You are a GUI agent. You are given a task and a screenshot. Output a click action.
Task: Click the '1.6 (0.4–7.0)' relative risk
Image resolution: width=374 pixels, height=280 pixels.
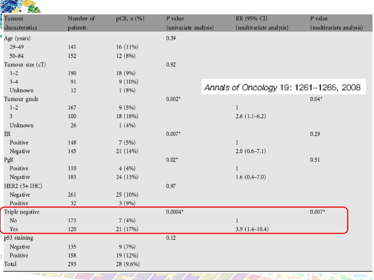tap(251, 177)
